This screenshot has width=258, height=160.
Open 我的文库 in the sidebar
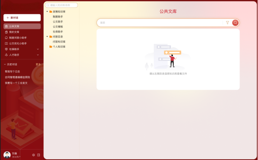click(x=14, y=32)
